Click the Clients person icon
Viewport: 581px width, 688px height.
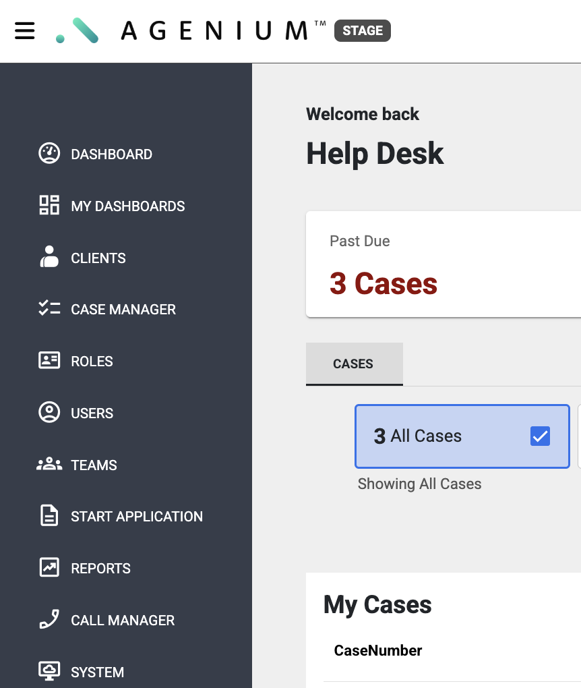point(49,258)
